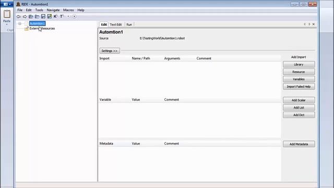The width and height of the screenshot is (334, 188).
Task: Open Test Suite toolbar icon
Action: click(x=31, y=16)
